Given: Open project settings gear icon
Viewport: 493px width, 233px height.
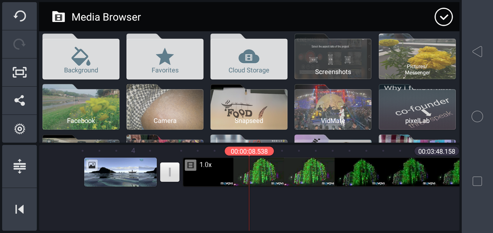Looking at the screenshot, I should point(20,129).
